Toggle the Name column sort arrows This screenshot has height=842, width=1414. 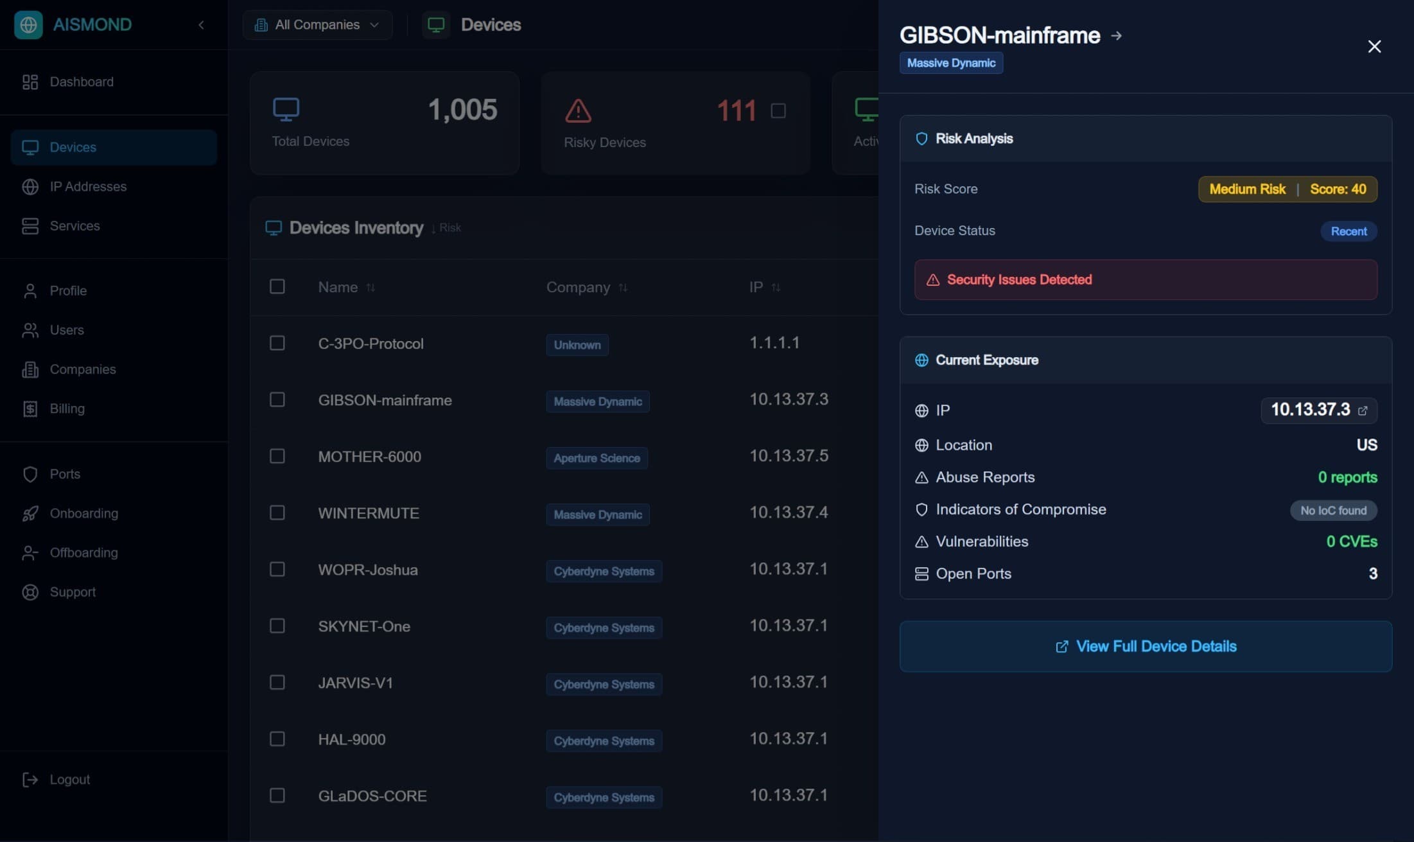coord(371,287)
